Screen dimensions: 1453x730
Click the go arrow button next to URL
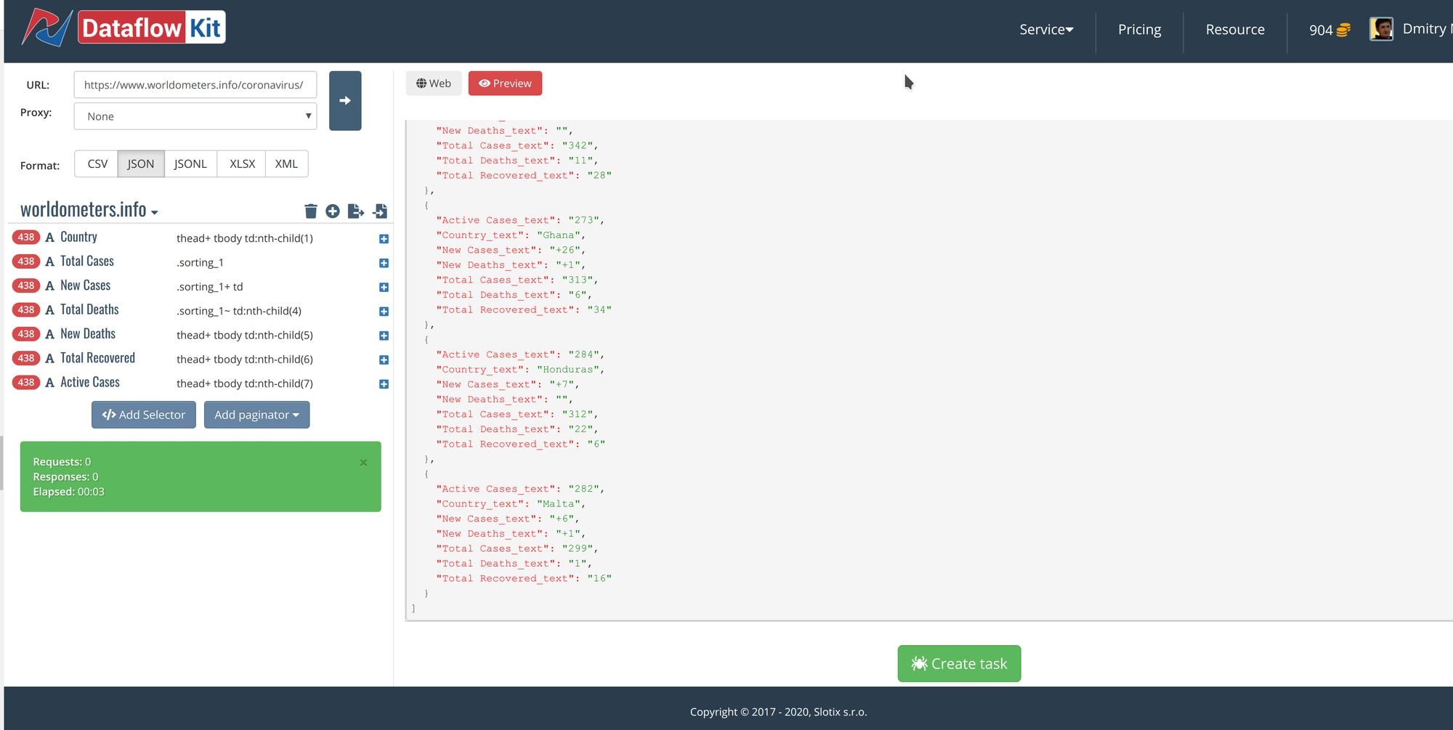pos(345,101)
